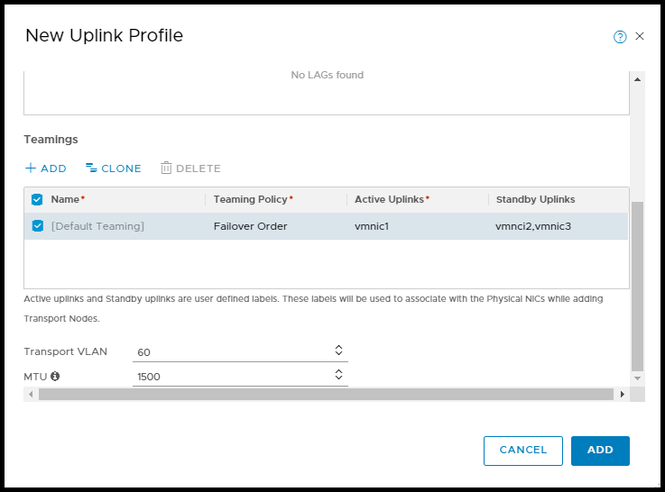Click the DELETE trash icon
The image size is (665, 492).
[166, 169]
